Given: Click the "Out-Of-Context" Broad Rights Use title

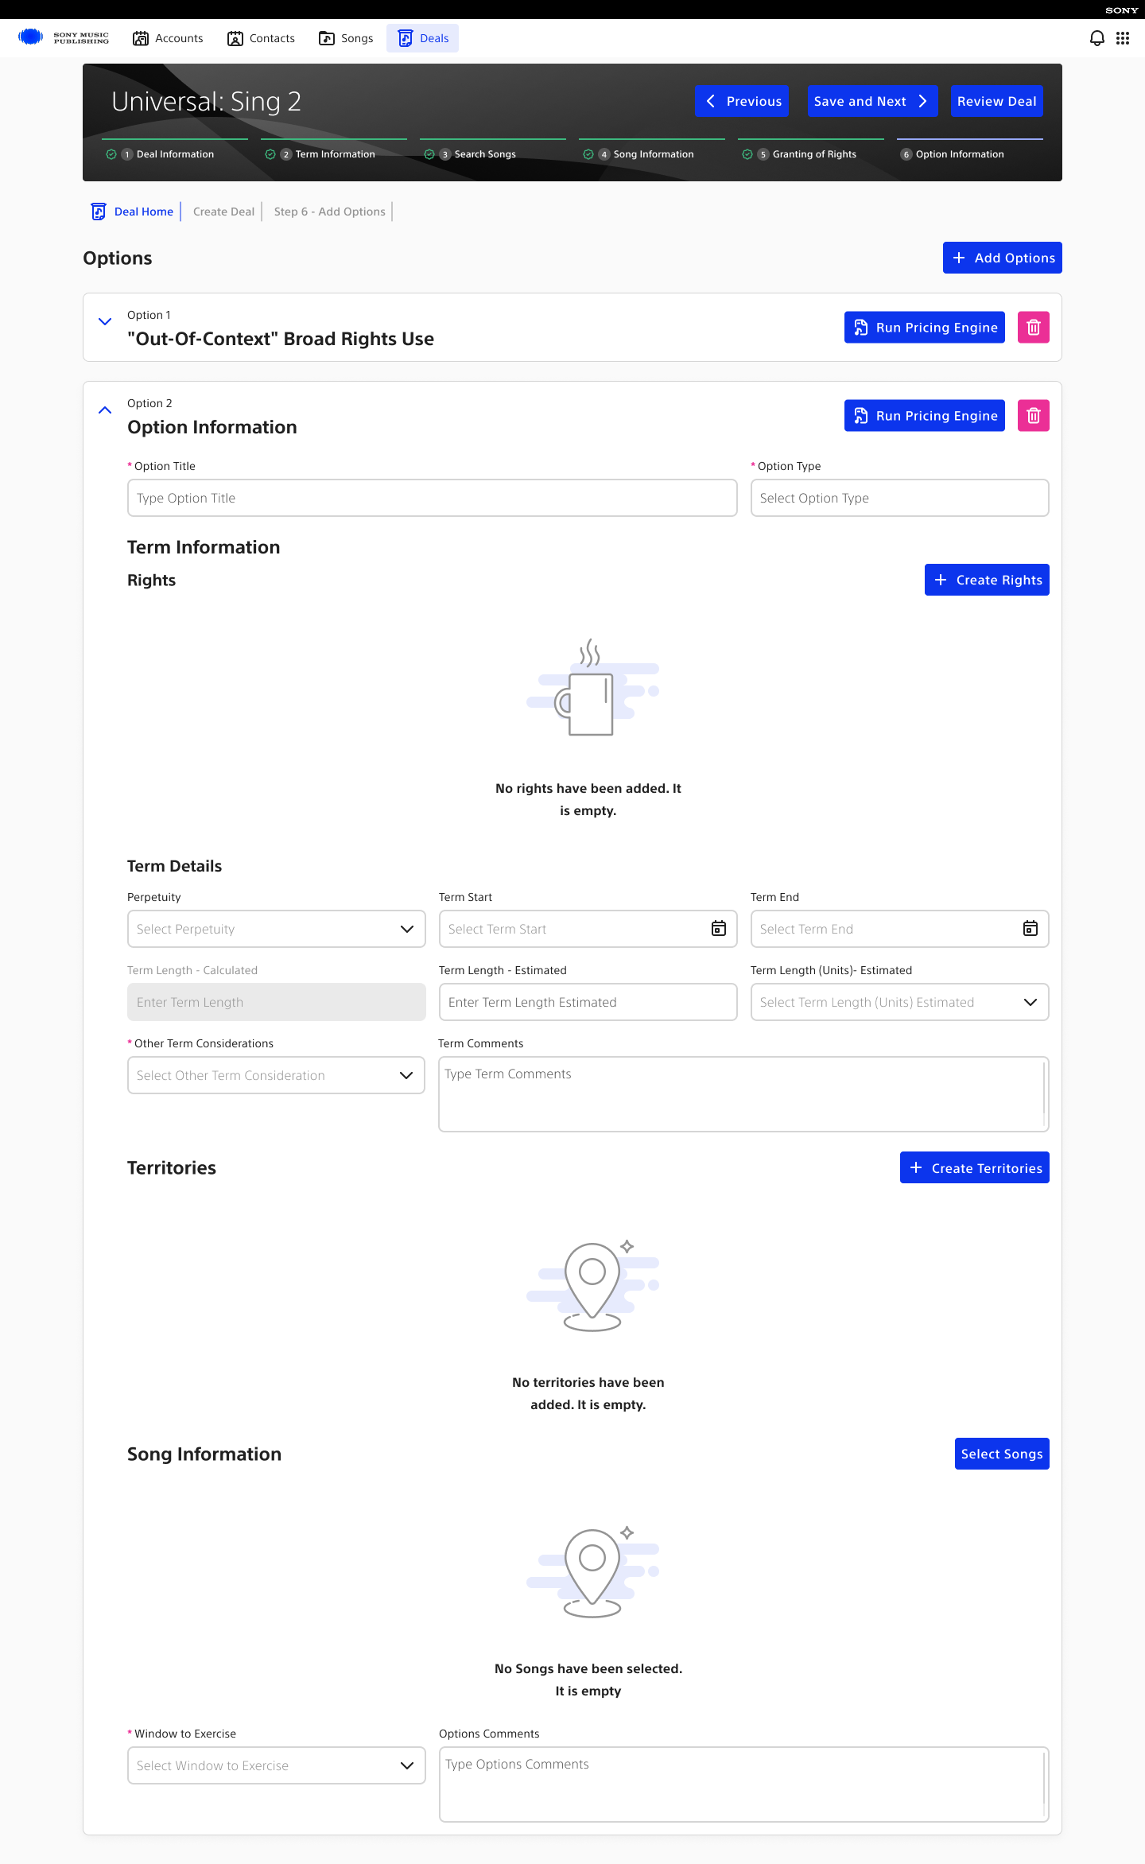Looking at the screenshot, I should point(281,339).
